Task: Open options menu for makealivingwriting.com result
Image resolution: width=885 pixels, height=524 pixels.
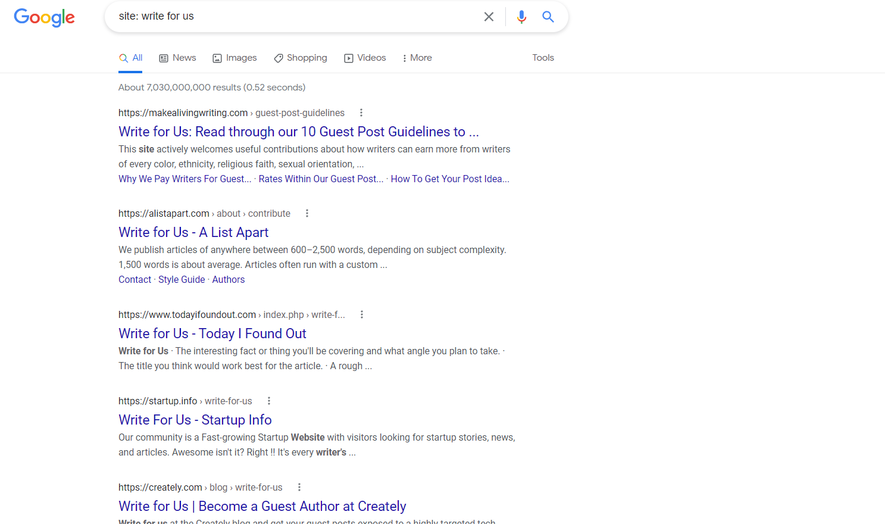Action: 361,113
